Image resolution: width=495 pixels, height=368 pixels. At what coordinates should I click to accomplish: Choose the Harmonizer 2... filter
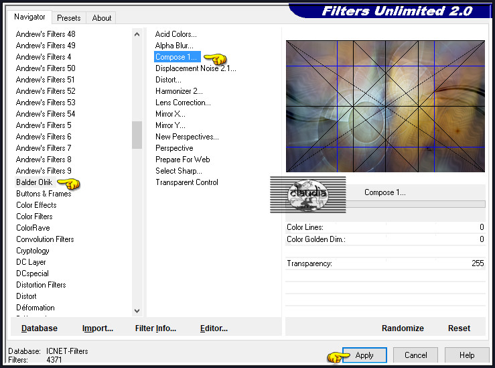pyautogui.click(x=179, y=91)
